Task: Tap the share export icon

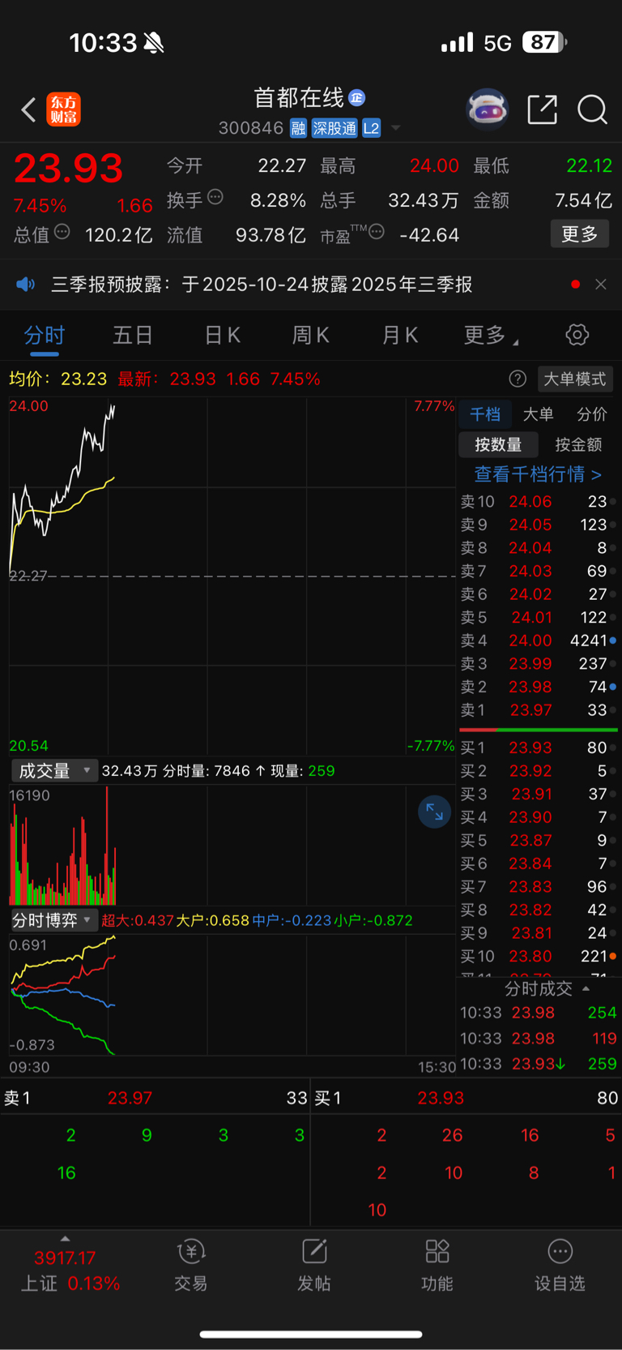Action: tap(542, 109)
